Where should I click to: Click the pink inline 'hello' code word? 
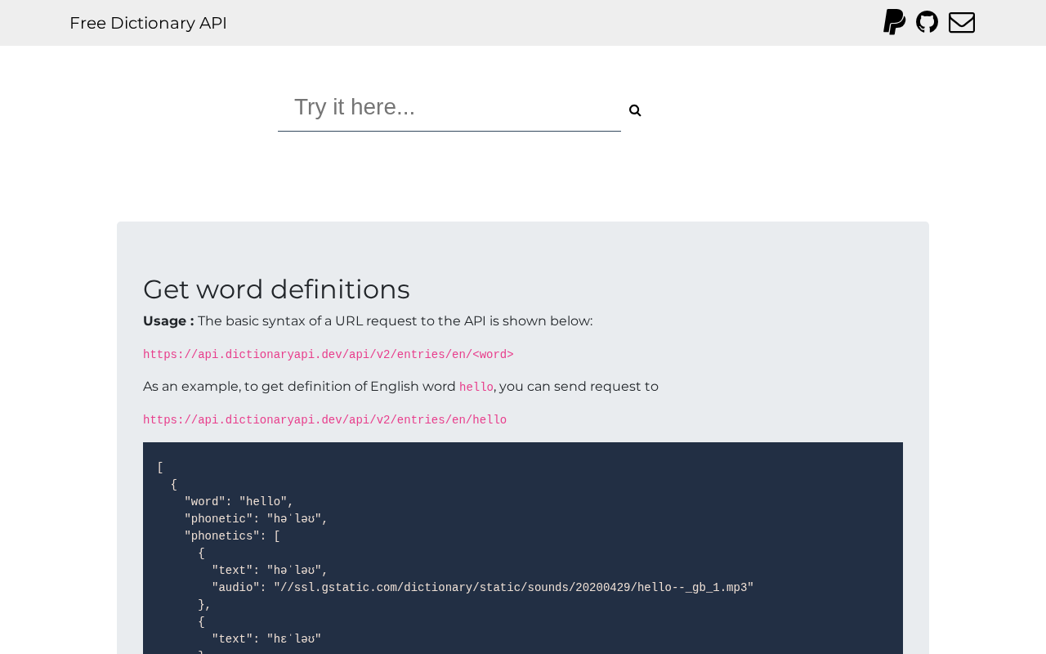(476, 387)
